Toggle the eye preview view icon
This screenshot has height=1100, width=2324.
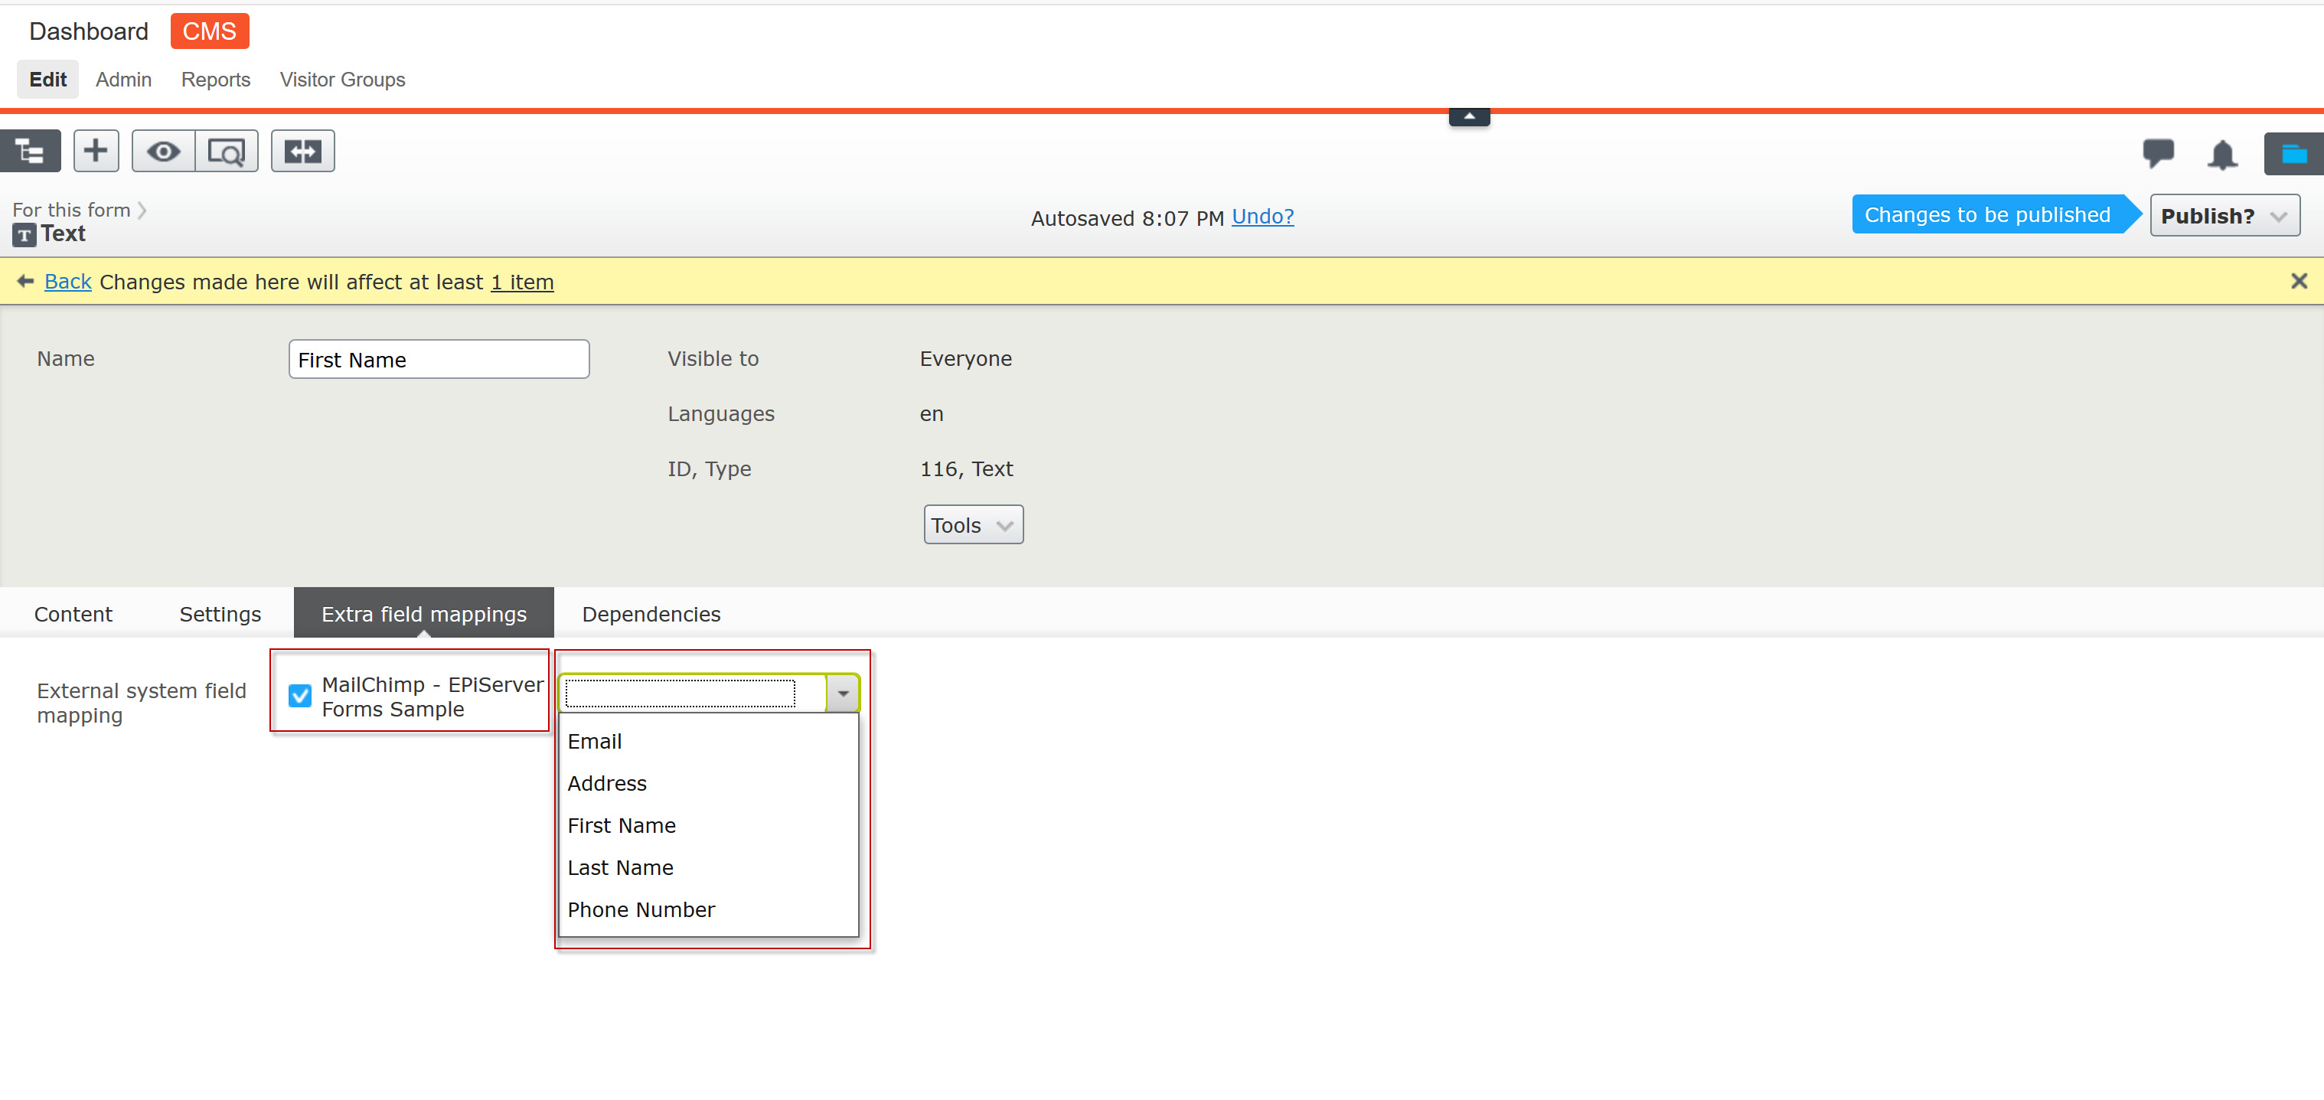coord(163,151)
